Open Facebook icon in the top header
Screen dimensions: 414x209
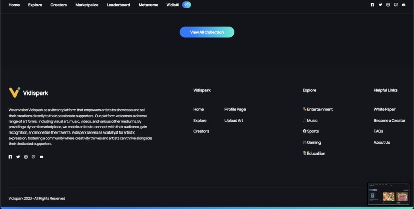(372, 5)
